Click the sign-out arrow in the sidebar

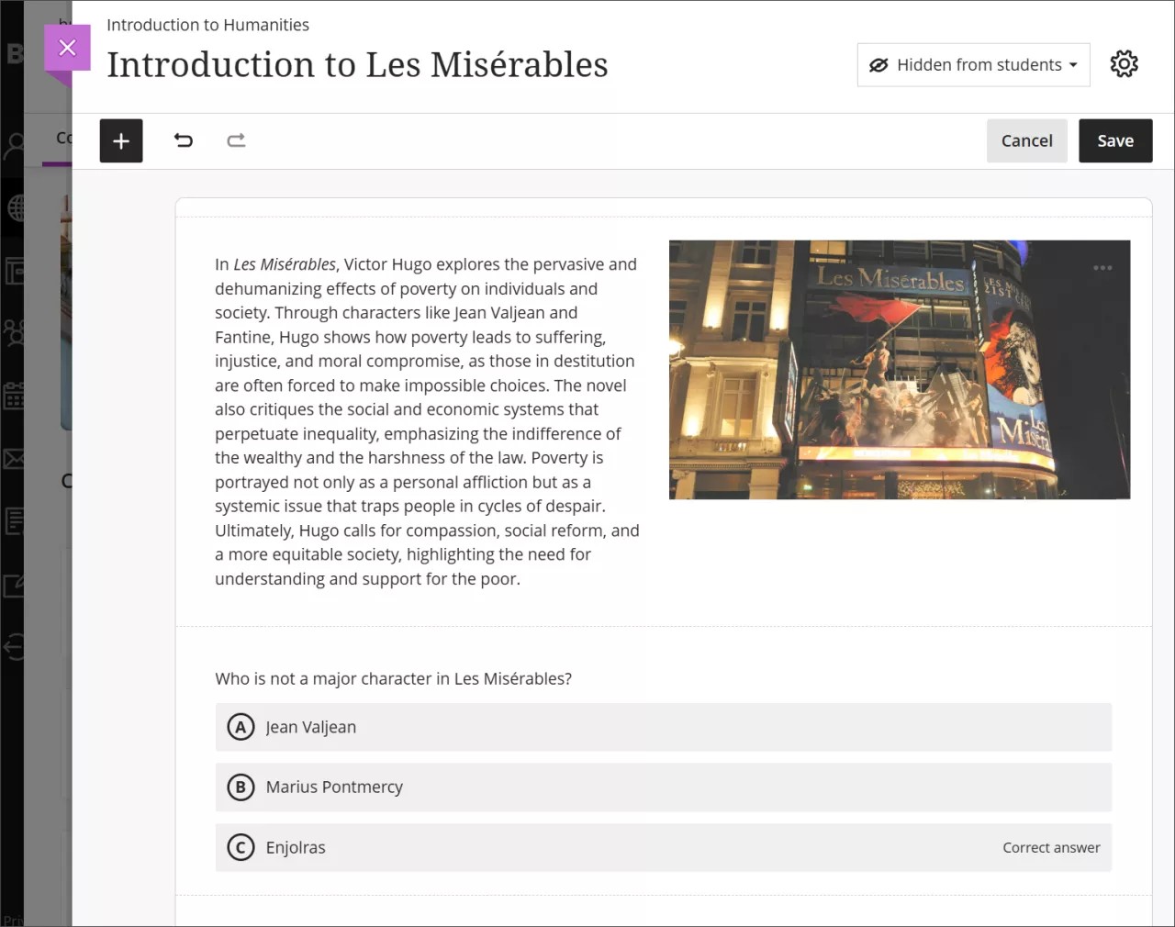click(x=15, y=648)
